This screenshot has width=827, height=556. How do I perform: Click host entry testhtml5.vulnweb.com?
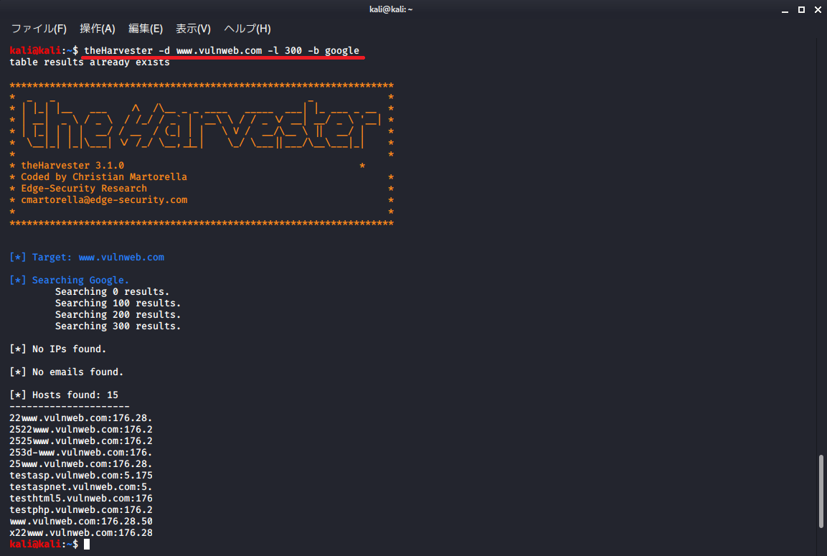(81, 499)
